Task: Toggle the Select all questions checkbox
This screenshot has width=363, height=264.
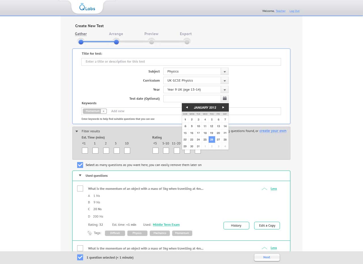Action: (x=80, y=165)
